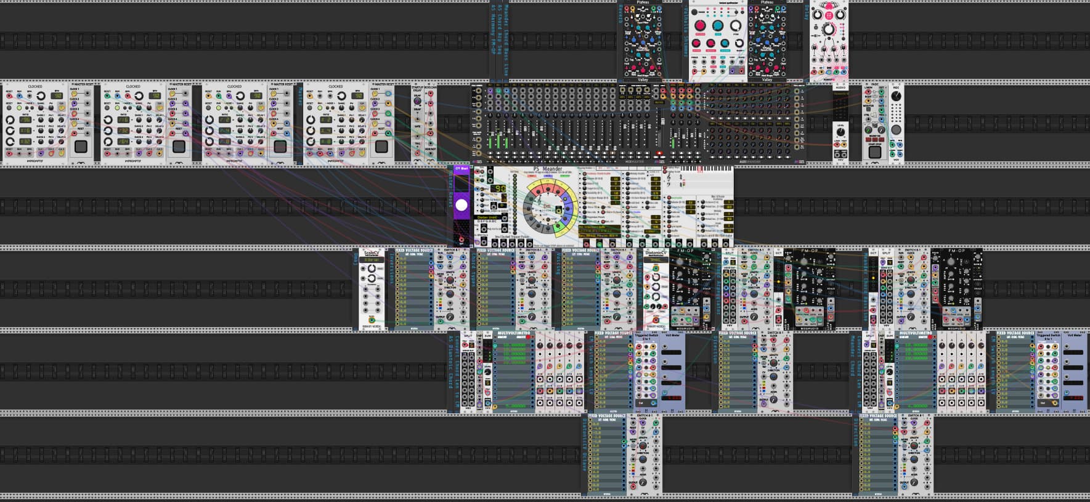Screen dimensions: 1090x502
Task: Open the ScaleCV scale name display
Action: (x=372, y=260)
